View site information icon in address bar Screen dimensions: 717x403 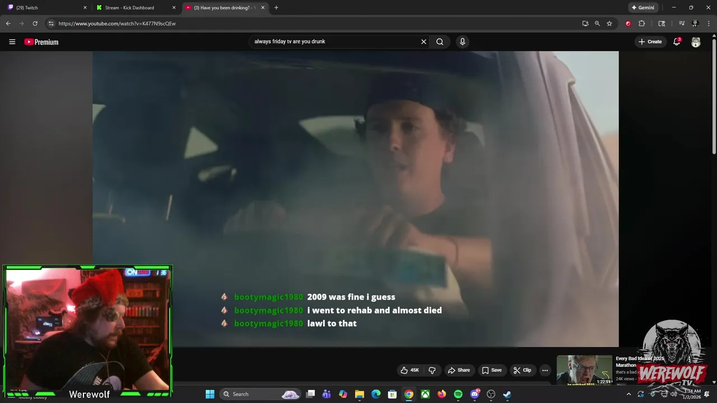(51, 24)
